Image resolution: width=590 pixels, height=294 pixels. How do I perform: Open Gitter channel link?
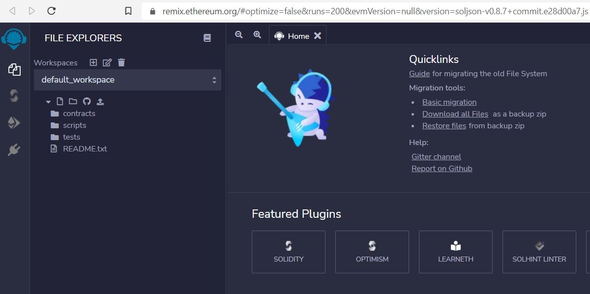click(436, 157)
